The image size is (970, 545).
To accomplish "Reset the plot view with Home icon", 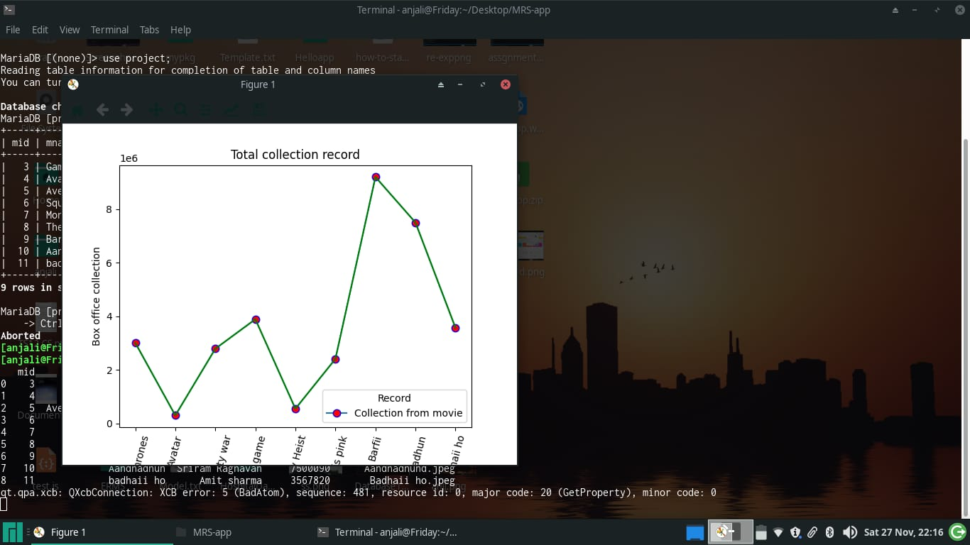I will pos(77,110).
